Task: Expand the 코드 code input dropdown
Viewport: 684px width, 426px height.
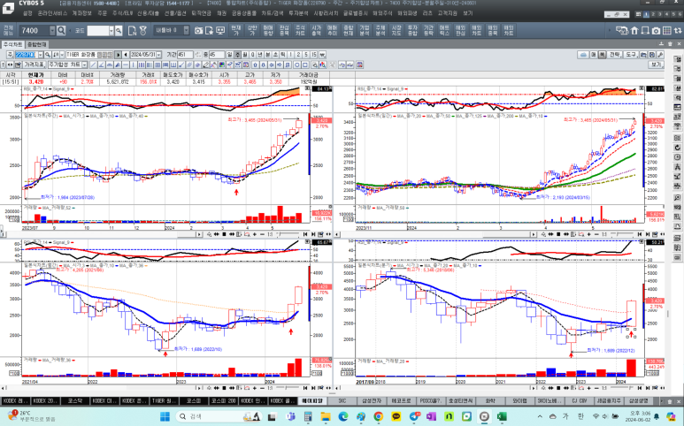Action: (x=111, y=30)
